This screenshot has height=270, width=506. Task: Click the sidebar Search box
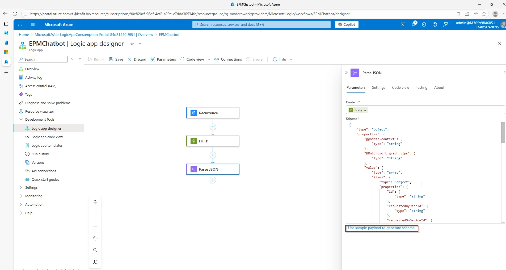pyautogui.click(x=43, y=59)
